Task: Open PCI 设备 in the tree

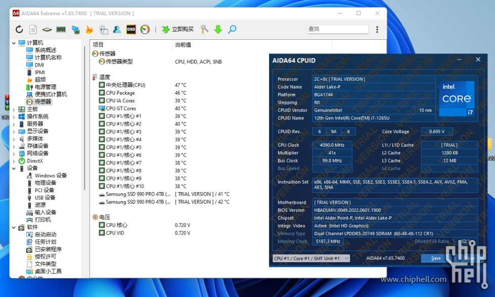Action: tap(44, 190)
